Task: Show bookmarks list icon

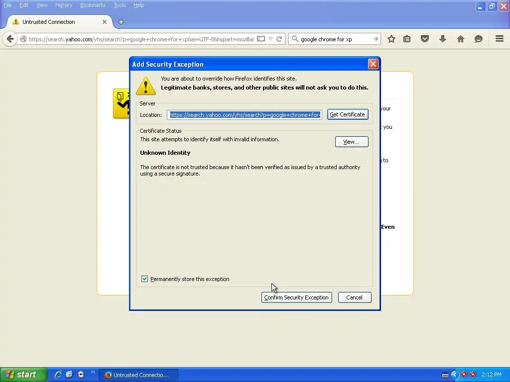Action: pos(407,39)
